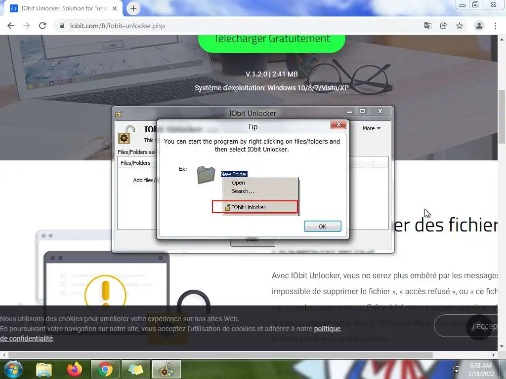Click the vertical scrollbar thumb

pos(502,116)
